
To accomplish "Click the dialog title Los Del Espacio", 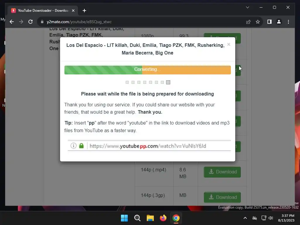I will click(x=145, y=49).
